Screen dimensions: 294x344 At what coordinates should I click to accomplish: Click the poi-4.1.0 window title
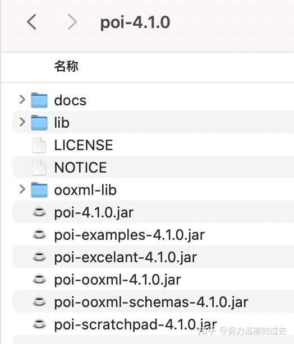click(135, 22)
